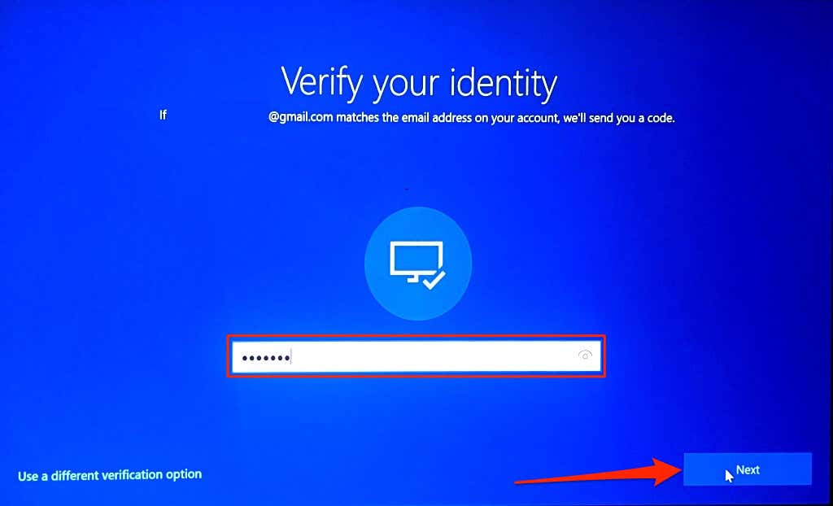This screenshot has width=833, height=506.
Task: Click the red arrow pointing to Next
Action: (x=598, y=472)
